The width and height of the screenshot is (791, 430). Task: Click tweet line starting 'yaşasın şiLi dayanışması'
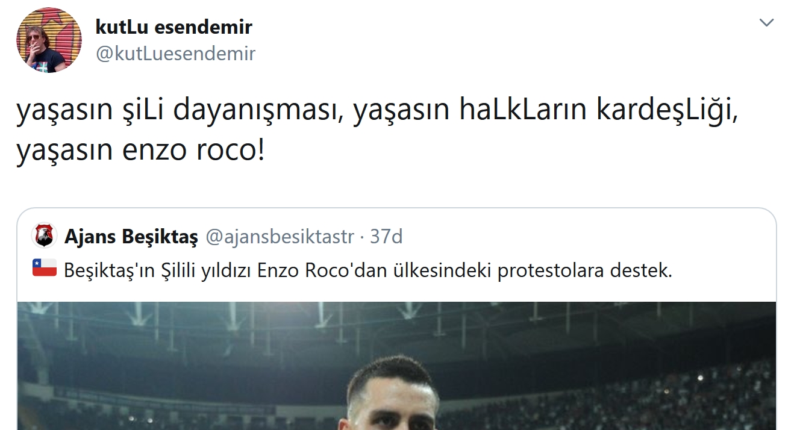[x=377, y=112]
